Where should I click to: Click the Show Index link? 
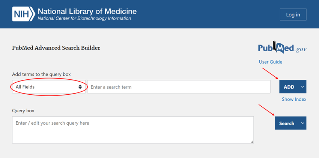click(294, 99)
